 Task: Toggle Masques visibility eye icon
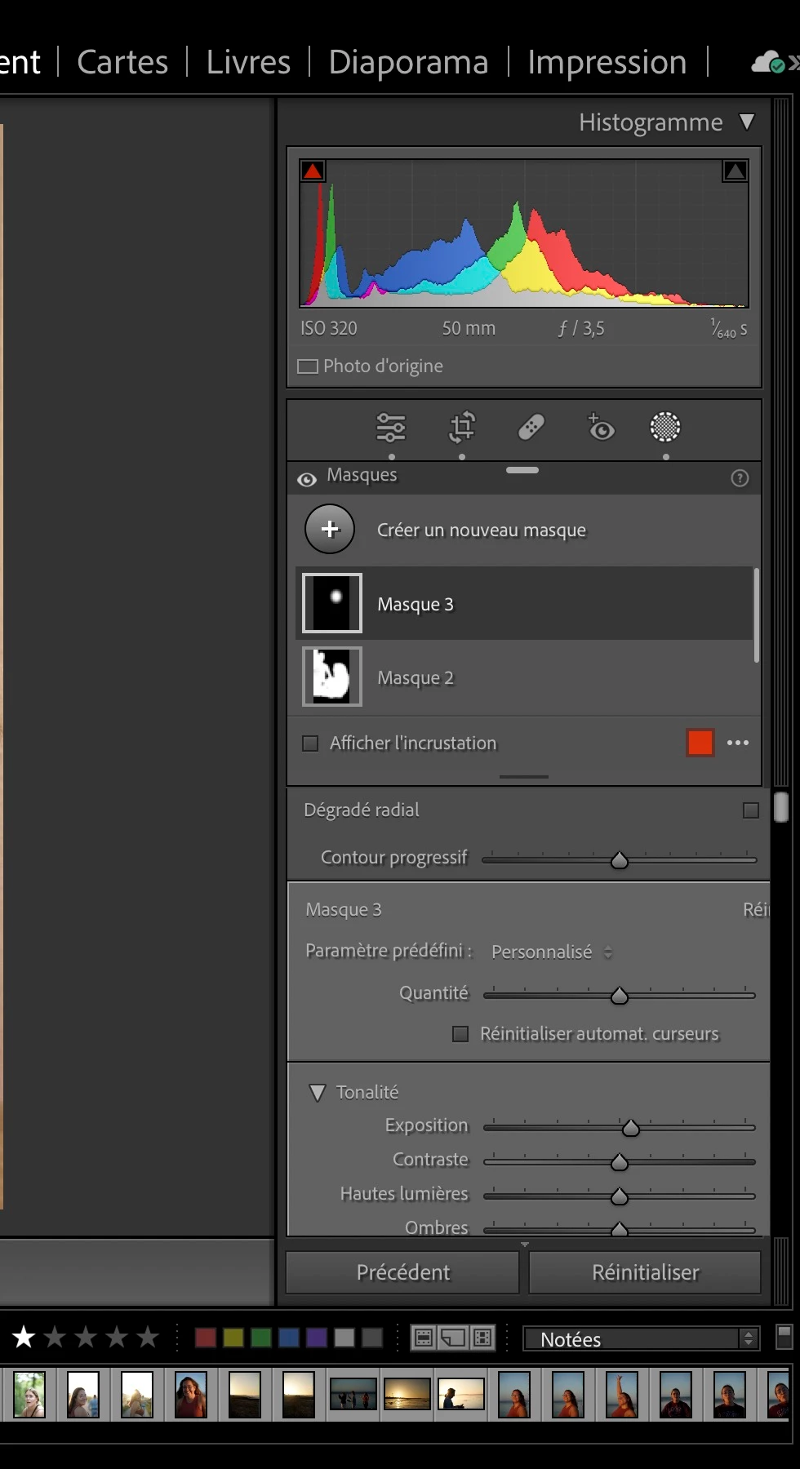pyautogui.click(x=307, y=480)
